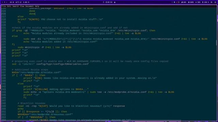
Task: Click 'config/hypr/configs/ENVariables.conf' in the sed line
Action: (62, 64)
